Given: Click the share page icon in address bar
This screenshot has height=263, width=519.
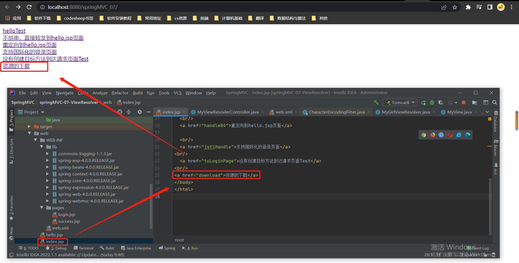Looking at the screenshot, I should (x=444, y=7).
